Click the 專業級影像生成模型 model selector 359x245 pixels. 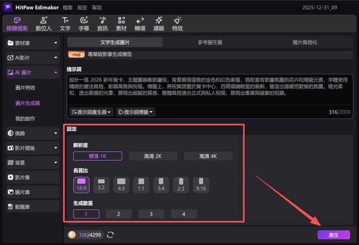tap(210, 54)
